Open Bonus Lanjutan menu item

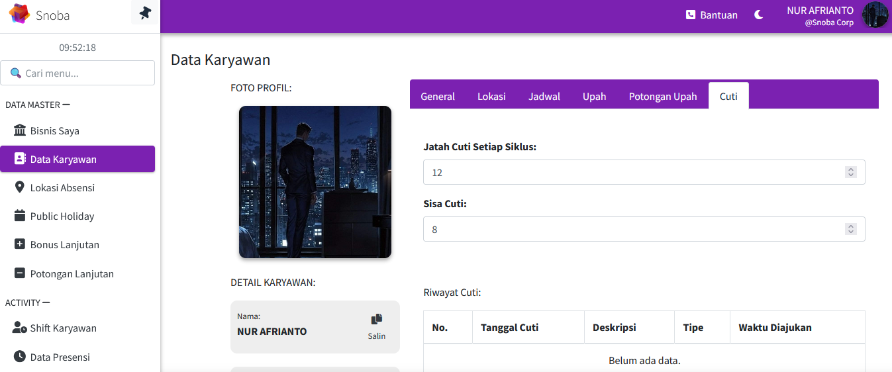tap(64, 245)
